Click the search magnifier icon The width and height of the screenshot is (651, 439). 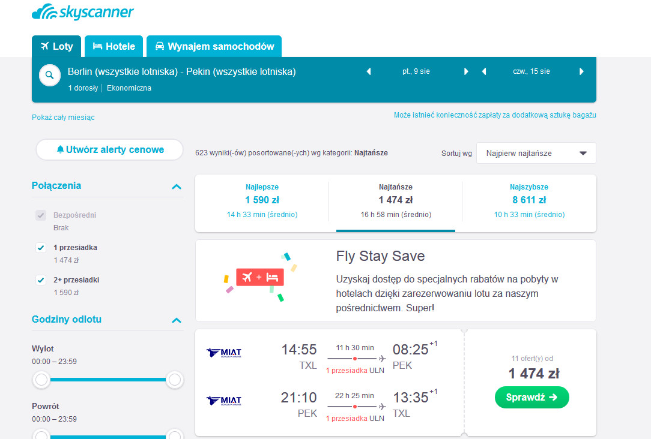[50, 76]
